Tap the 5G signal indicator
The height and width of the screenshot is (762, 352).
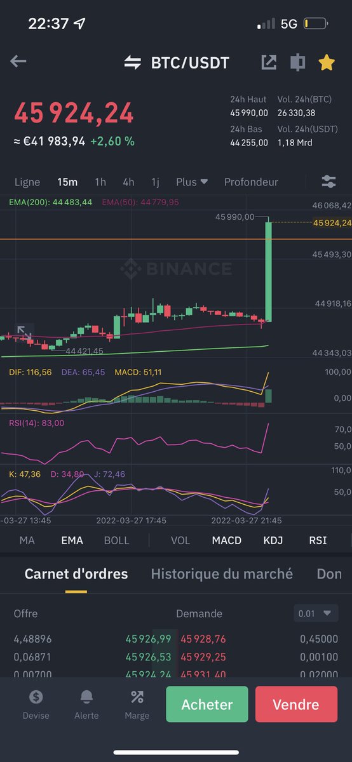click(289, 24)
